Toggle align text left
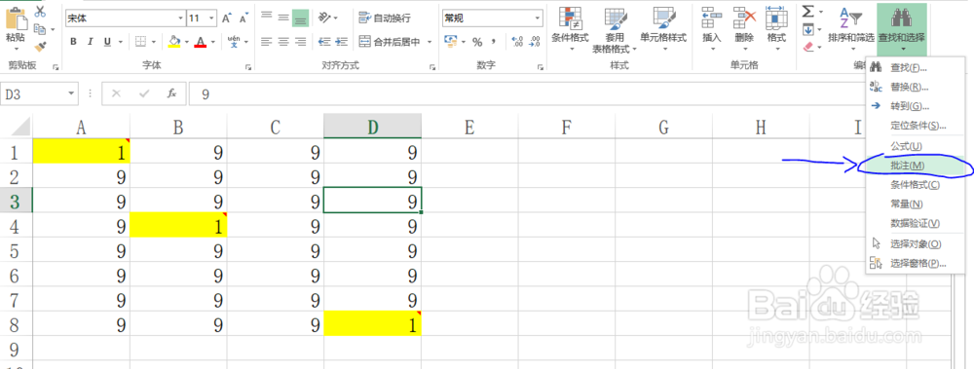The width and height of the screenshot is (974, 369). coord(267,42)
